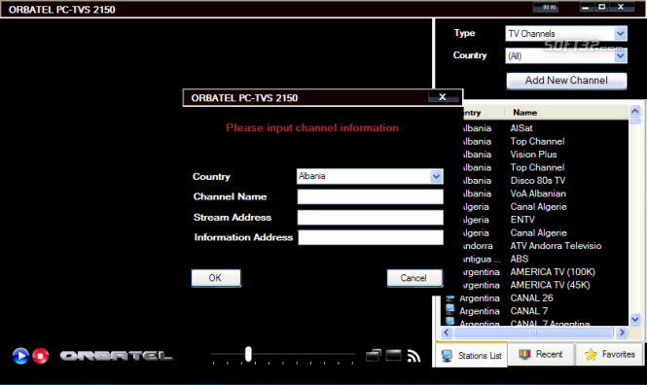The width and height of the screenshot is (647, 385).
Task: Click the channel list scroll up arrow
Action: click(635, 111)
